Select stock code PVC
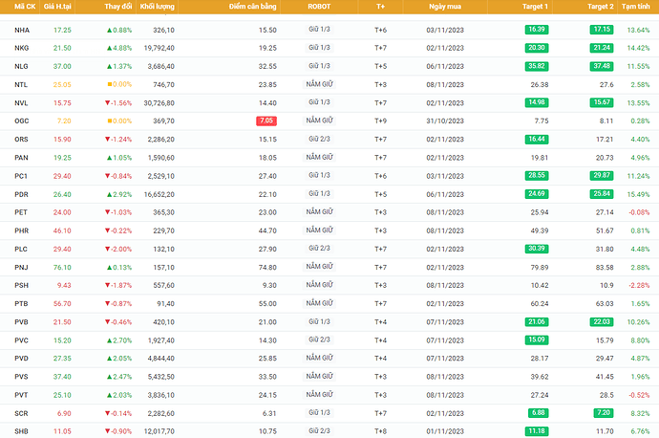This screenshot has height=438, width=659. click(x=21, y=340)
